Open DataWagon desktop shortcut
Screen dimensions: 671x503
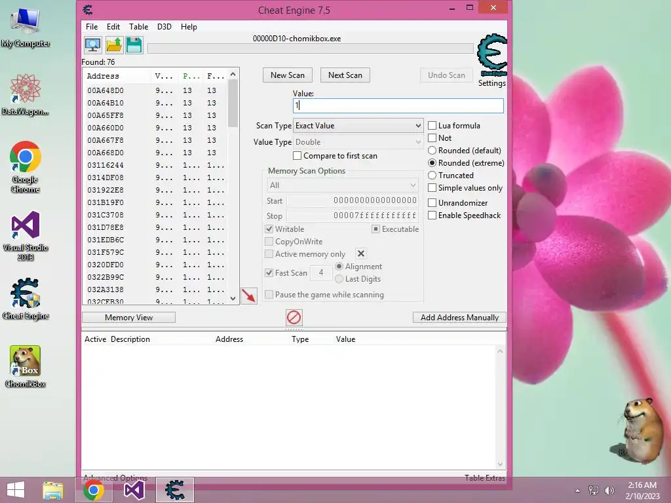[x=26, y=94]
